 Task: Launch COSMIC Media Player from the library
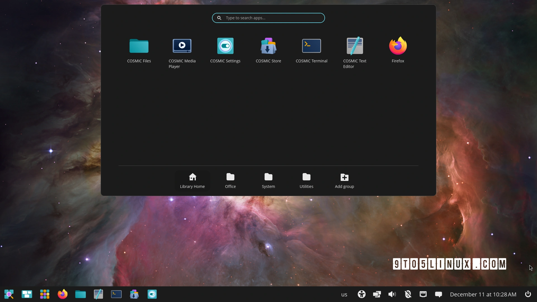coord(182,53)
